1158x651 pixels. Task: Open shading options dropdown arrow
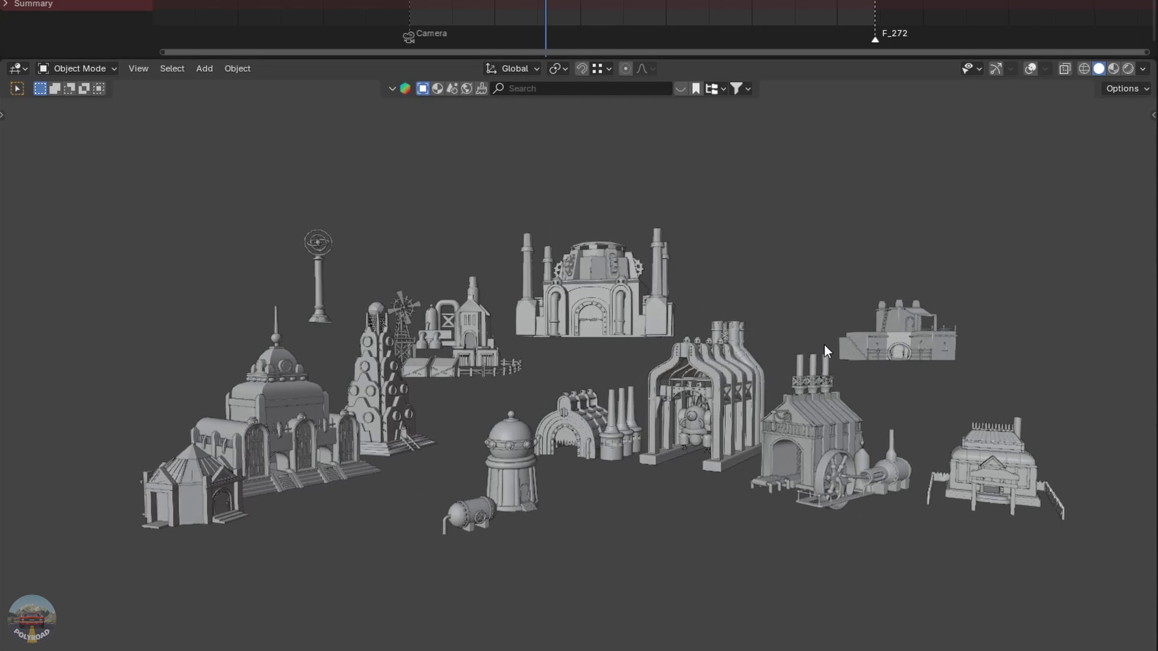click(1143, 69)
